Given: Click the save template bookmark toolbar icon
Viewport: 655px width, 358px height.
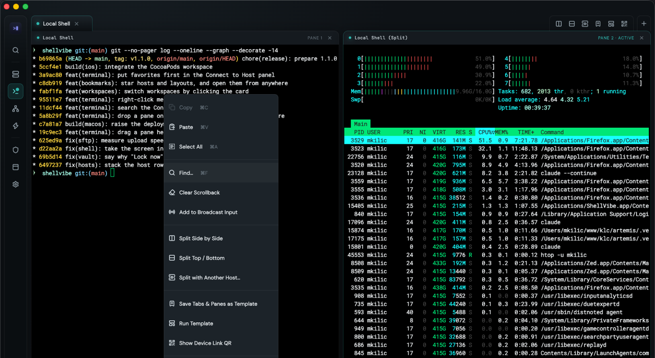Looking at the screenshot, I should point(598,24).
